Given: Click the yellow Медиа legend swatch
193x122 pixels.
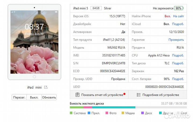Looking at the screenshot, I should click(123, 113).
